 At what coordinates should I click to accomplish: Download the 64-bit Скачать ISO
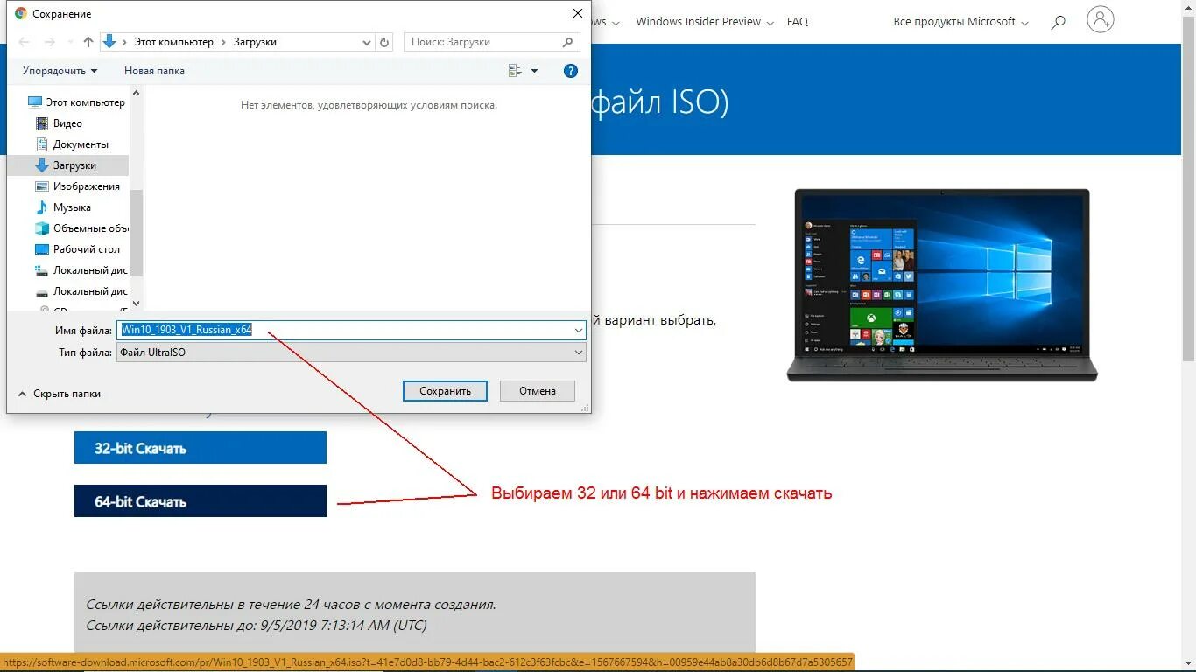201,501
